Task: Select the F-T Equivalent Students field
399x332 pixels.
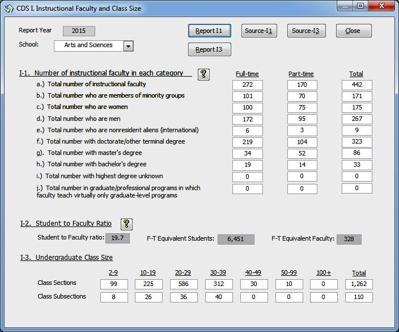Action: (236, 239)
